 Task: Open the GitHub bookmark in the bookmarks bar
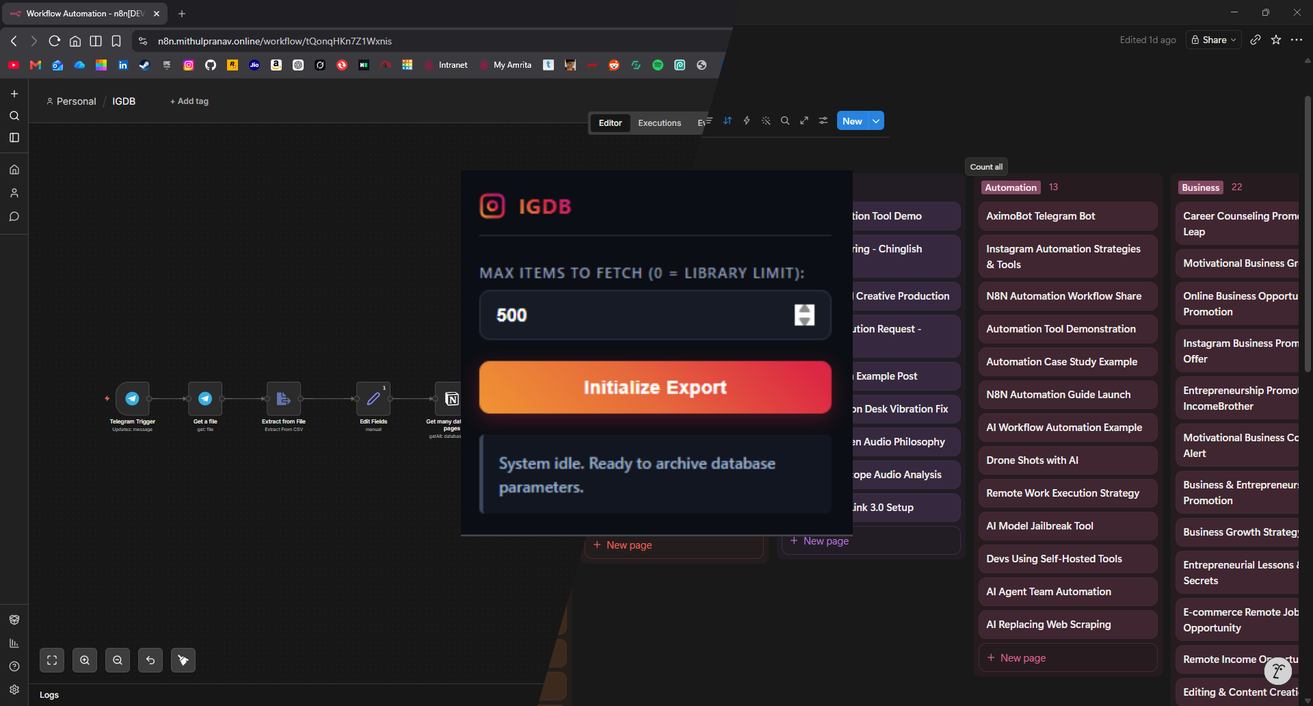coord(211,65)
